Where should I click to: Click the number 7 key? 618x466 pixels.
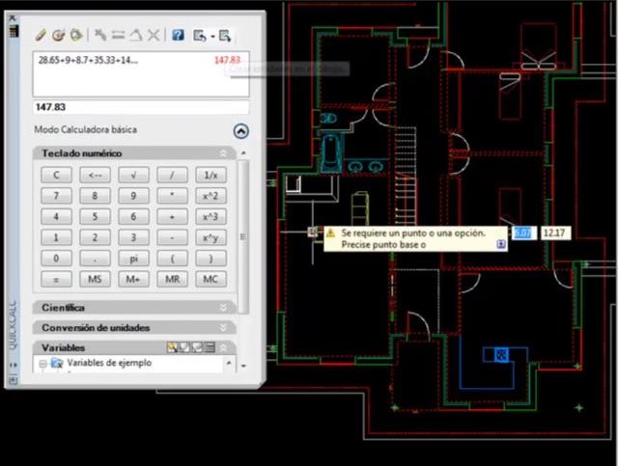coord(56,196)
